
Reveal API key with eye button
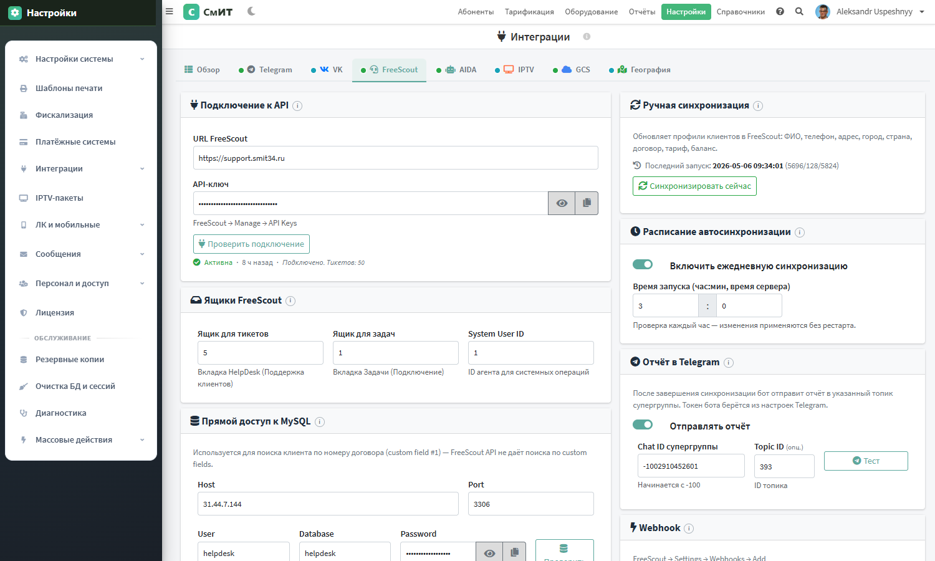point(562,203)
